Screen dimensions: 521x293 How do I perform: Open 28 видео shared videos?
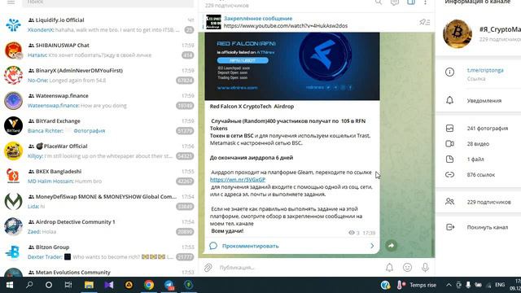point(479,144)
